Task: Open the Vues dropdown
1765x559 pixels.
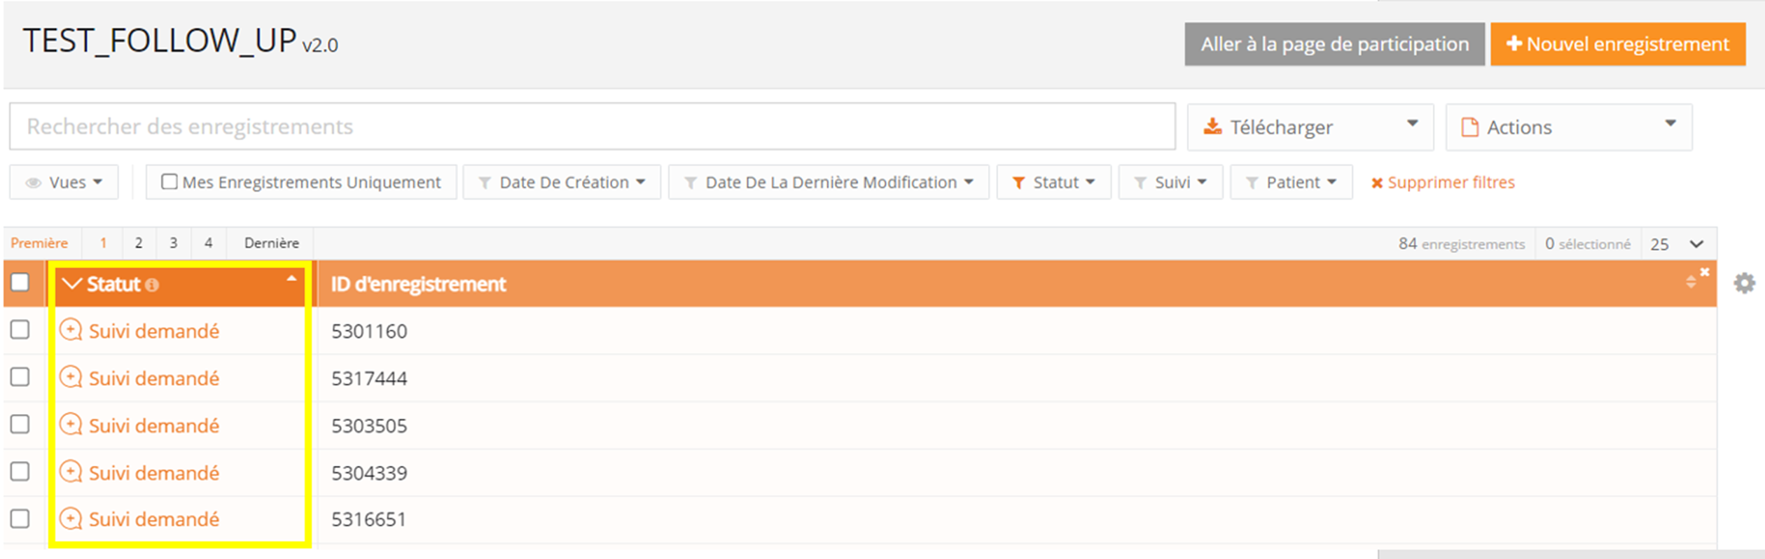Action: tap(64, 183)
